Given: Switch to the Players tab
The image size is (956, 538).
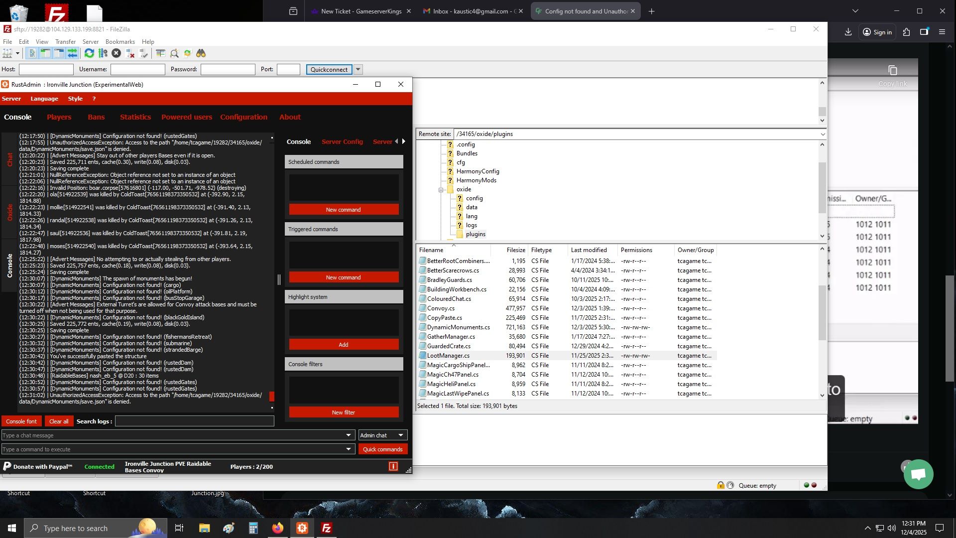Looking at the screenshot, I should (59, 117).
